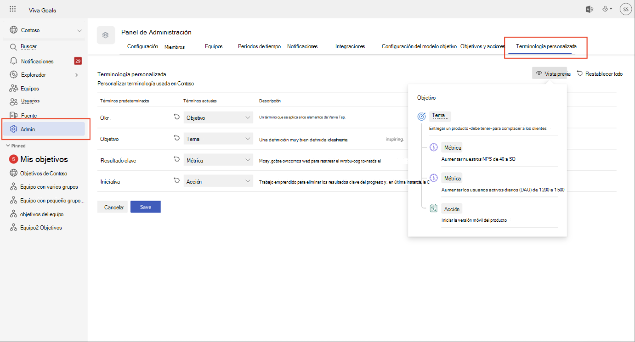Click the Explorador compass icon
This screenshot has width=635, height=342.
pyautogui.click(x=14, y=75)
